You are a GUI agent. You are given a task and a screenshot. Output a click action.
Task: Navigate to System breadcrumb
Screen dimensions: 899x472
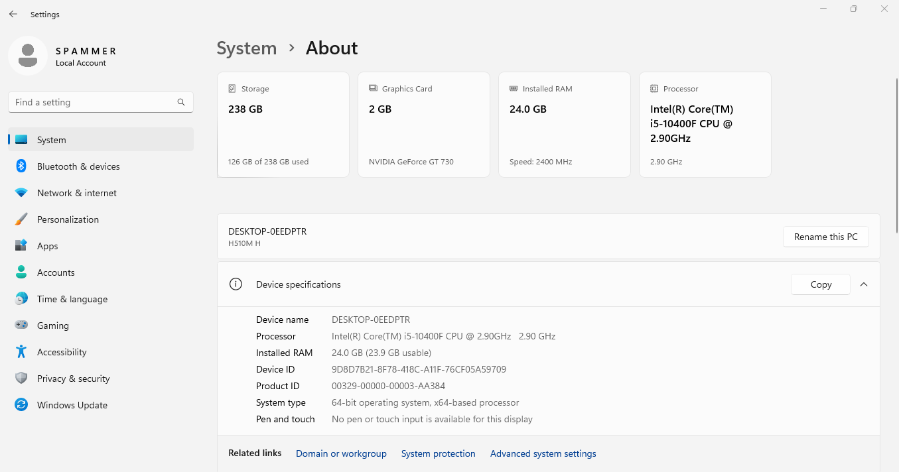pyautogui.click(x=247, y=48)
